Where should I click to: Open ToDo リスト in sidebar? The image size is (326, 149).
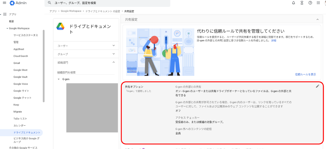pyautogui.click(x=20, y=119)
